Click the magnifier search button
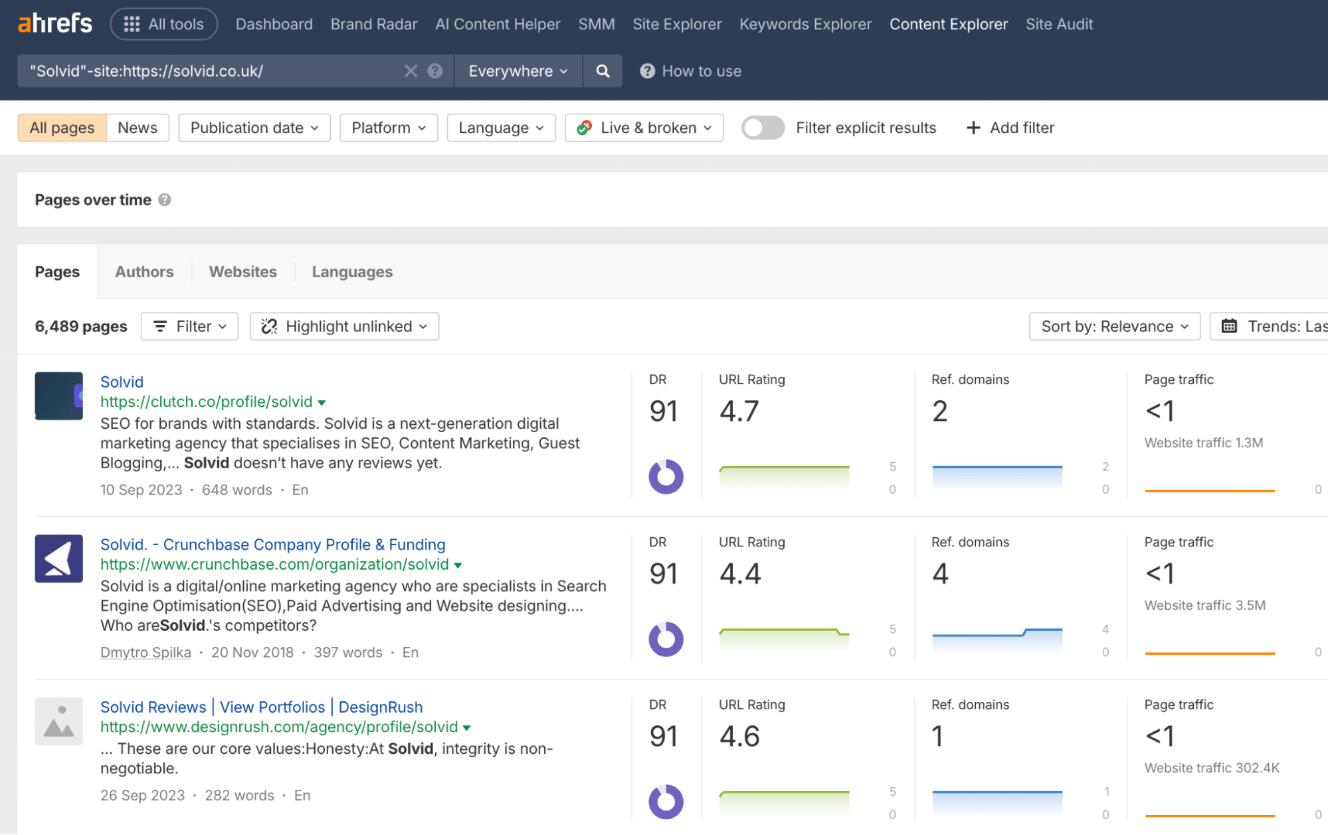Image resolution: width=1328 pixels, height=835 pixels. [x=603, y=71]
